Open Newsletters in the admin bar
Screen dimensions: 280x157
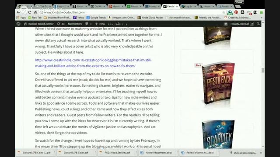pos(75,24)
